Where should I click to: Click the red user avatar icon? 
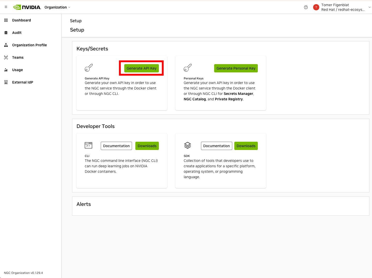(x=316, y=7)
